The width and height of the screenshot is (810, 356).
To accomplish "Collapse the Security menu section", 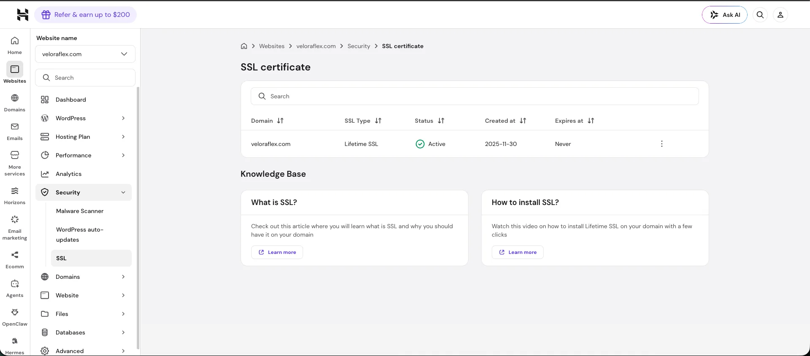I will [x=84, y=192].
